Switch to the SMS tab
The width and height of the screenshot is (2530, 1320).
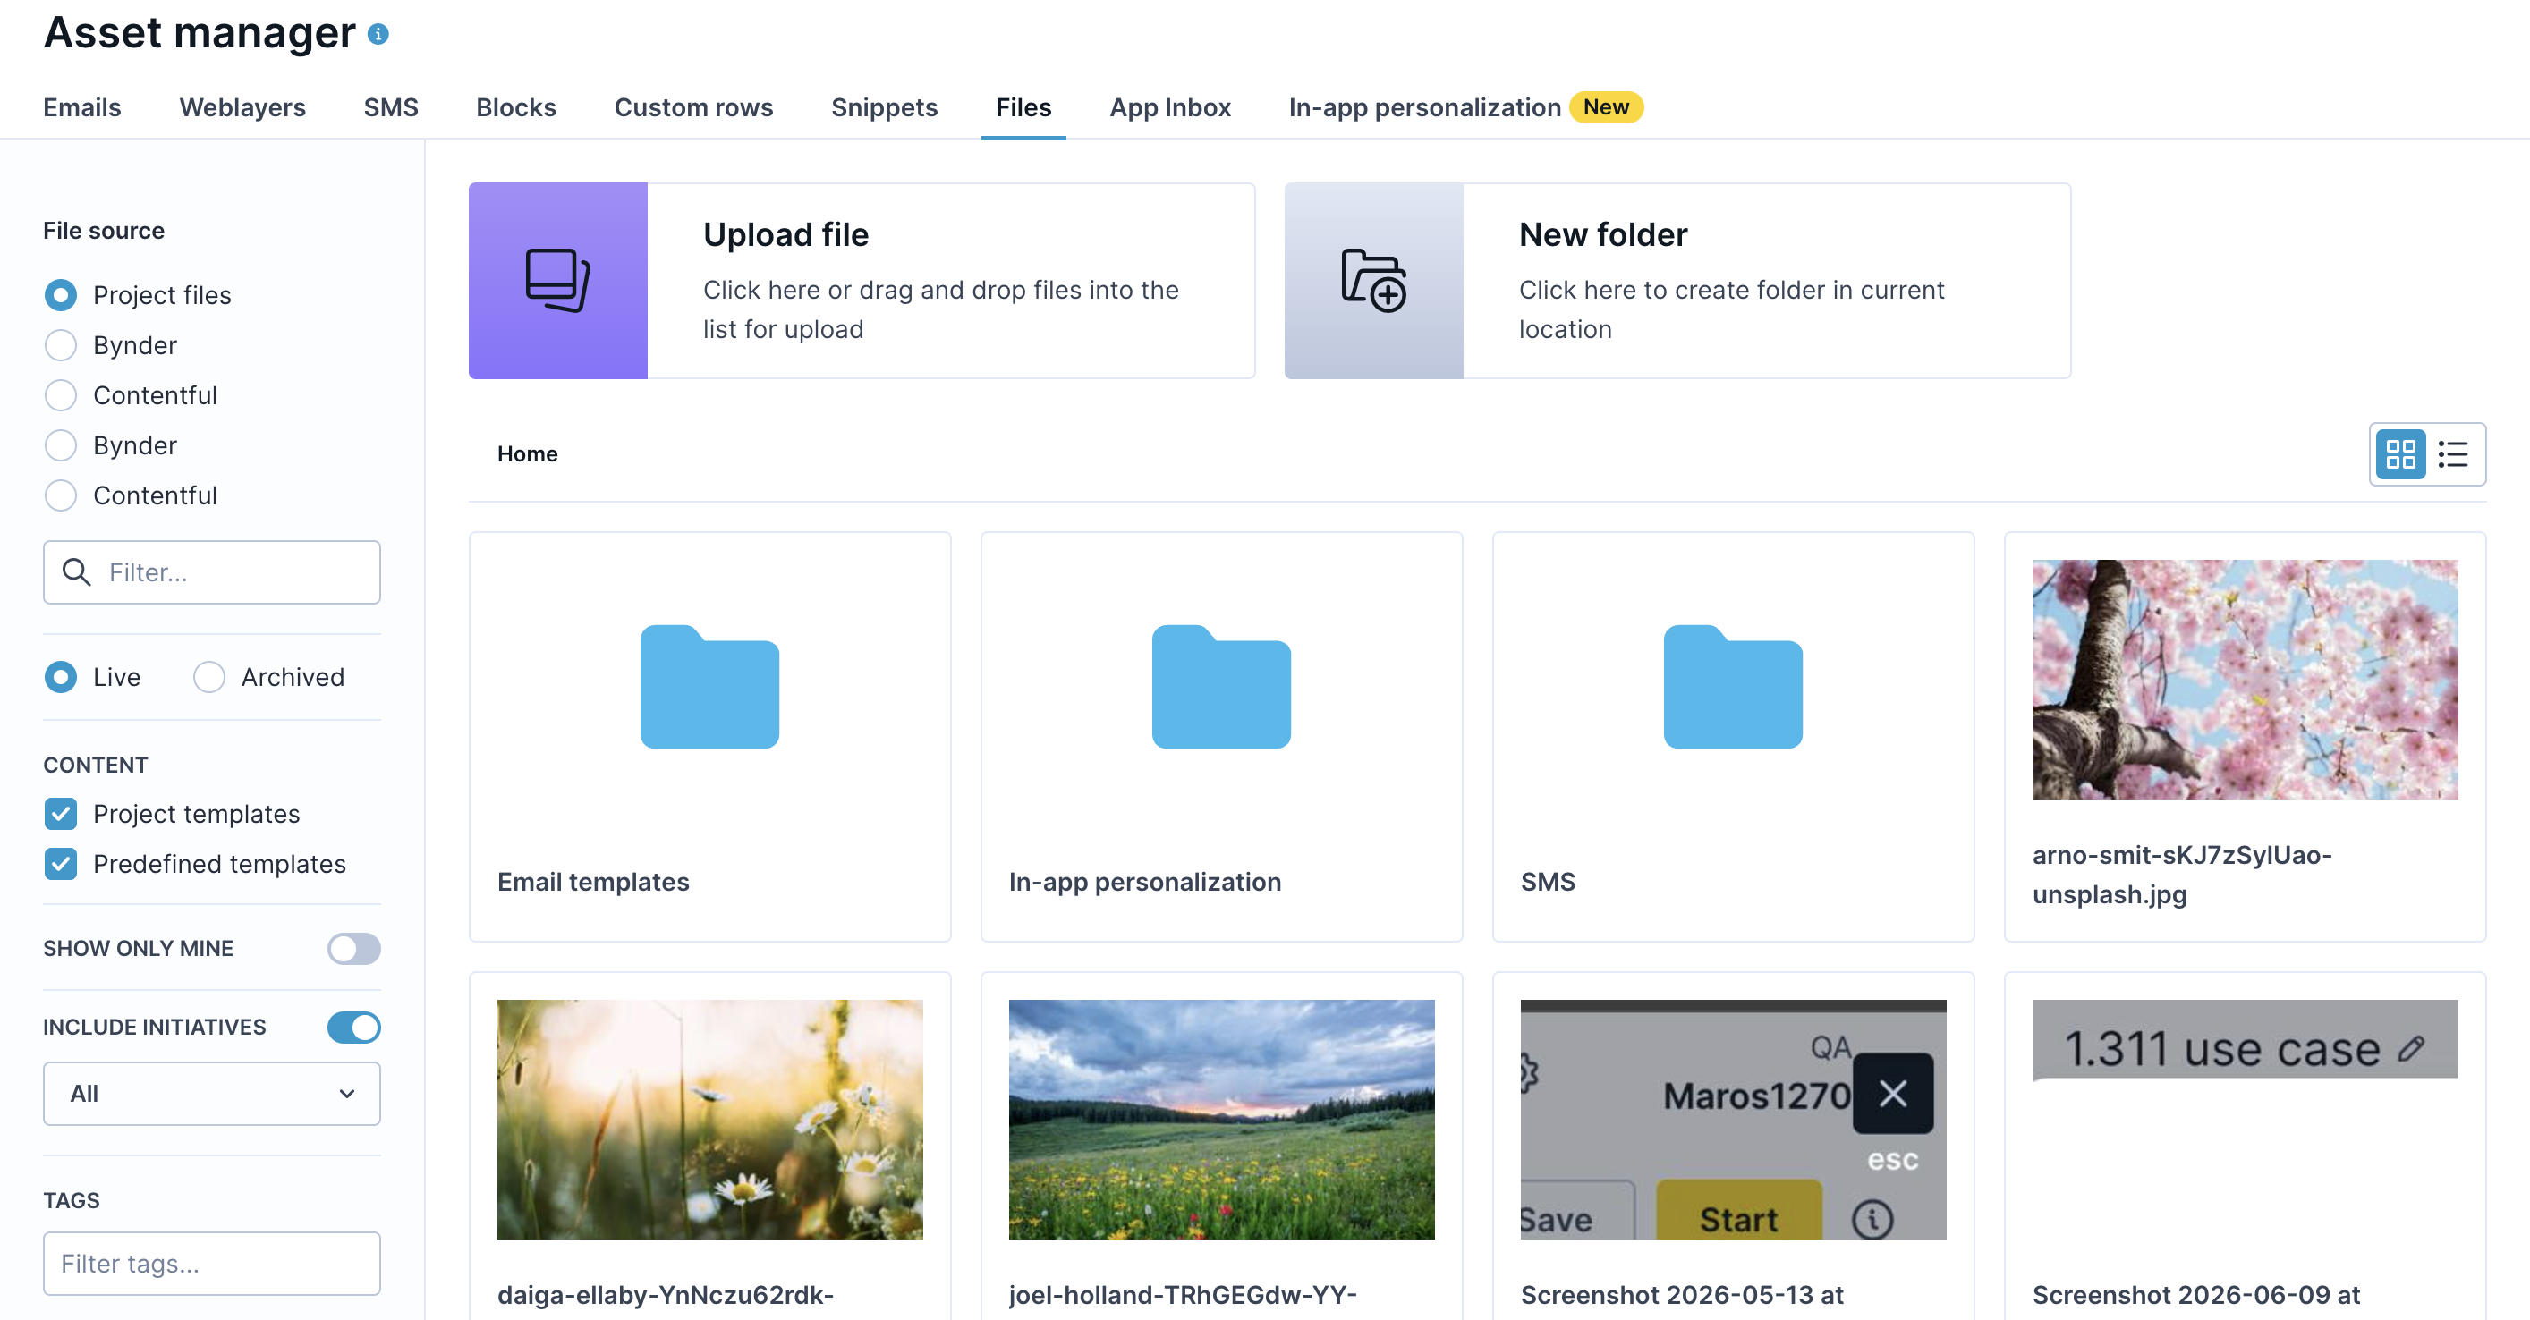(x=391, y=107)
